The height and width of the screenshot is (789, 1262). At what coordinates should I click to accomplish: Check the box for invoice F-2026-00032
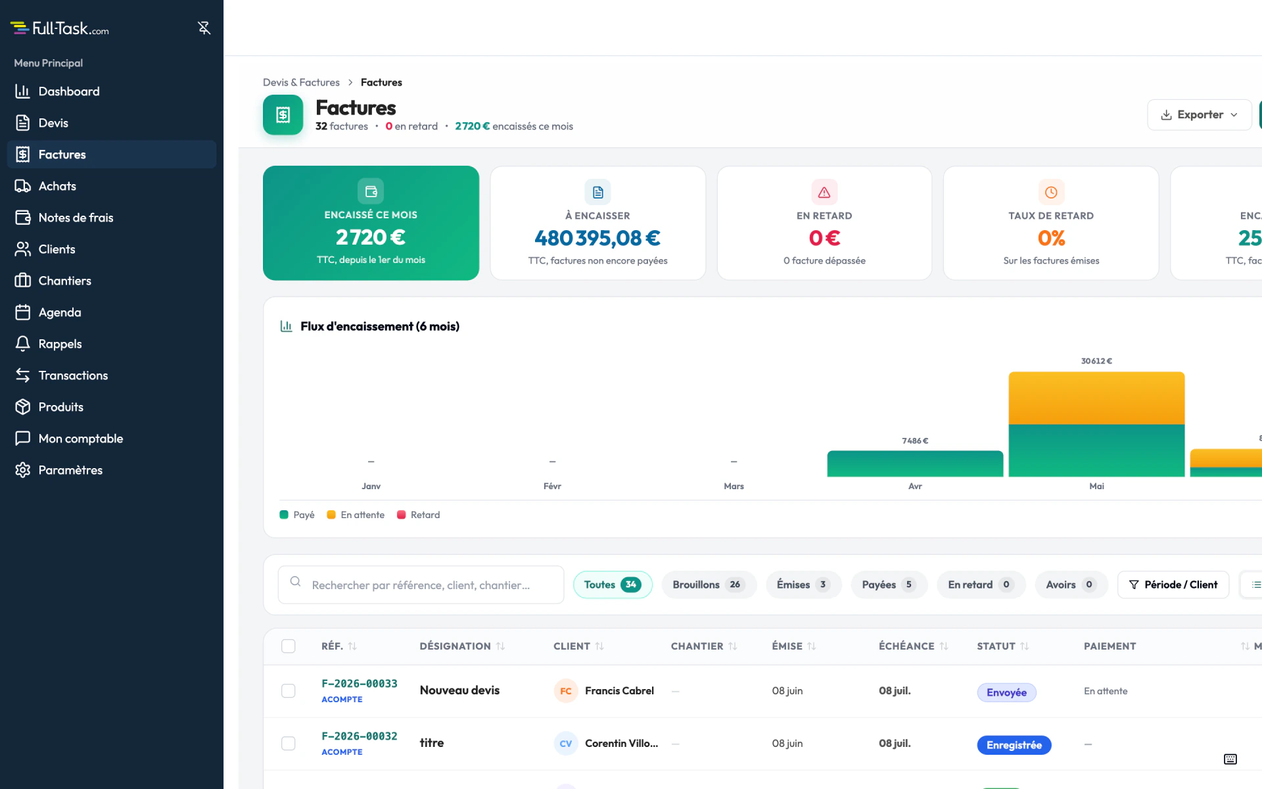(x=289, y=744)
